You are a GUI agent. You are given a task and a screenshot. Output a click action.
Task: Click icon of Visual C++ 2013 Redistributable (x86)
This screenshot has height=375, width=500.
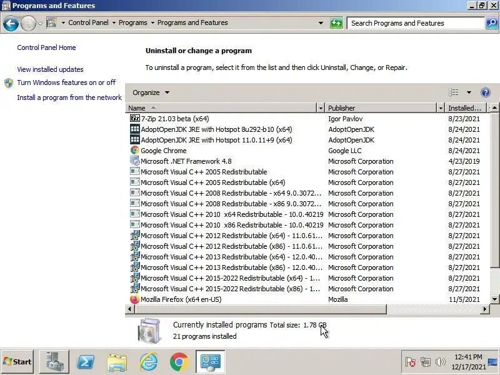[135, 267]
